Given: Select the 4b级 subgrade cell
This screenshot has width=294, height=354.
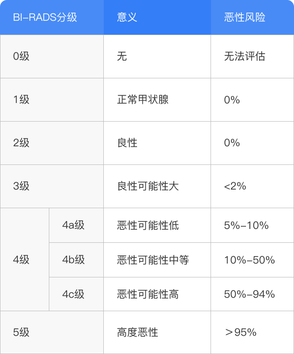Looking at the screenshot, I should 73,260.
